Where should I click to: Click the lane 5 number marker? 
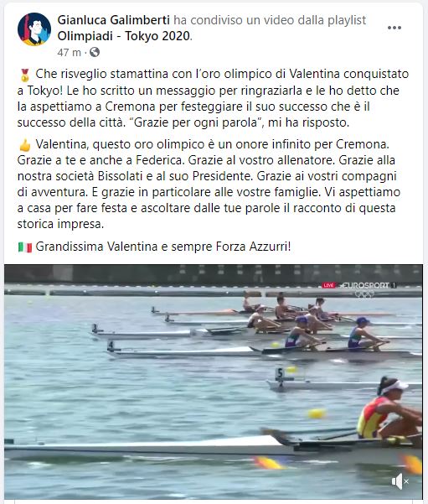click(x=280, y=373)
